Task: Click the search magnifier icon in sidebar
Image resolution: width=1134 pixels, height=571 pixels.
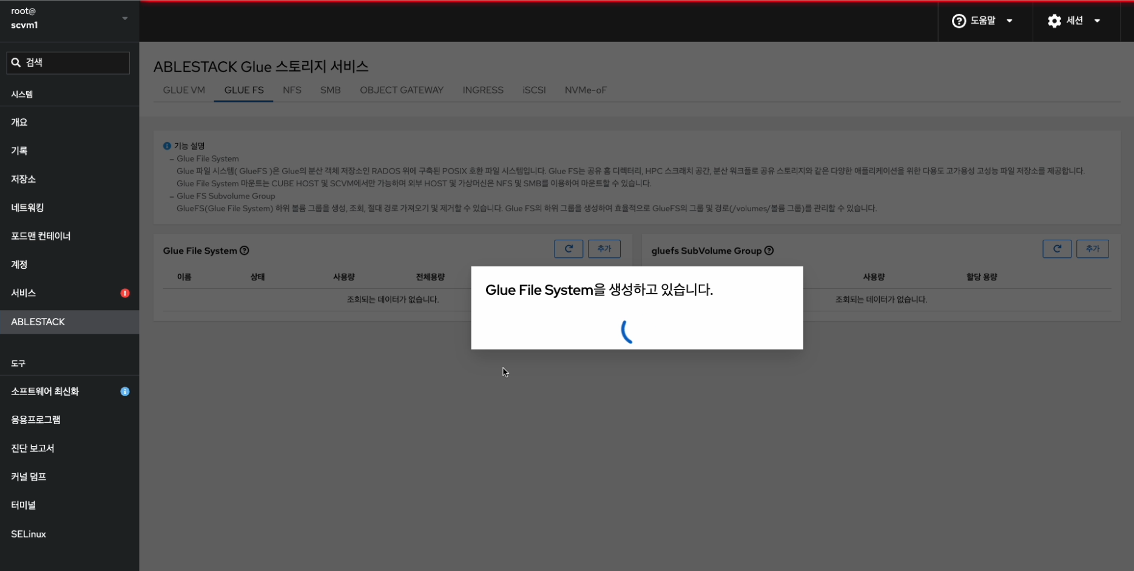Action: [16, 63]
